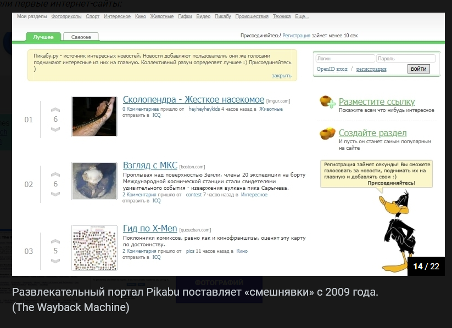The image size is (452, 328).
Task: Close the yellow info banner via закрыть
Action: (x=281, y=76)
